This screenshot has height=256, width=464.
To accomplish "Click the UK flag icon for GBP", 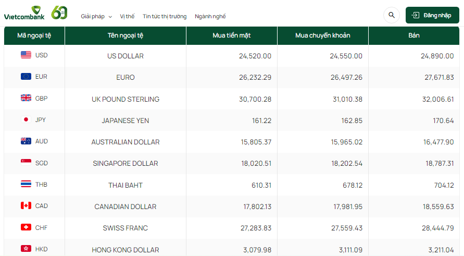I will click(x=26, y=98).
